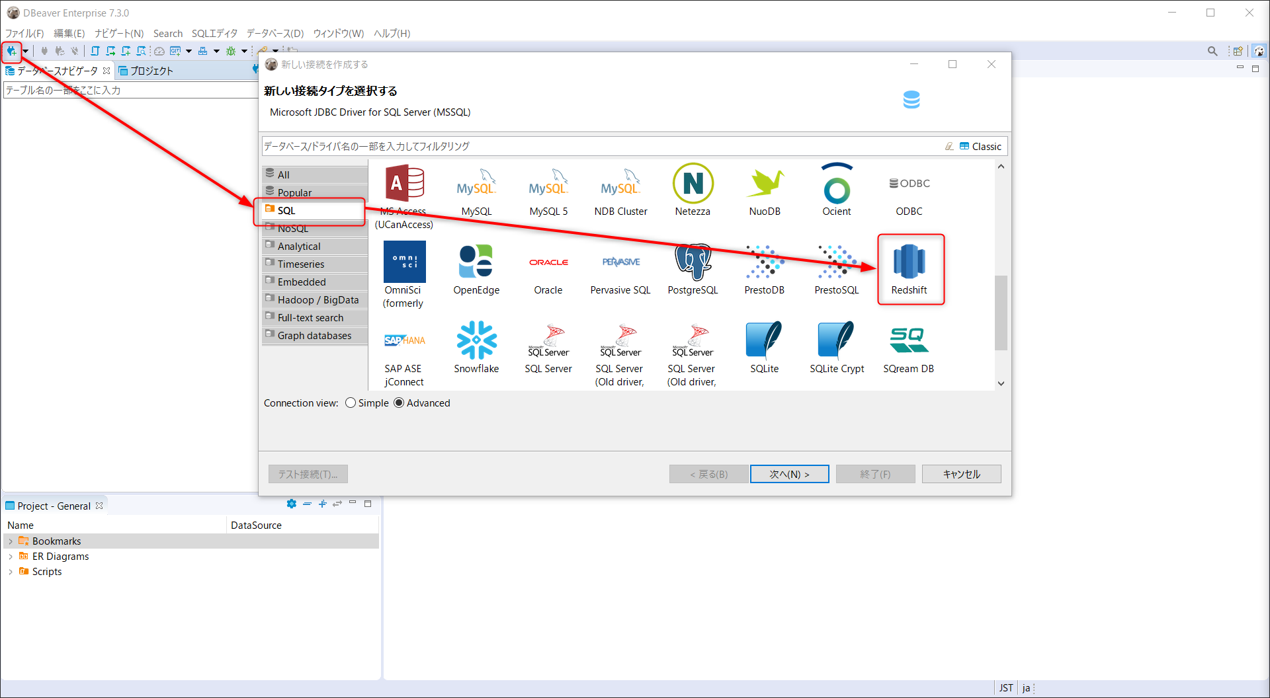Pick the NuoDB driver
The image size is (1270, 698).
765,190
